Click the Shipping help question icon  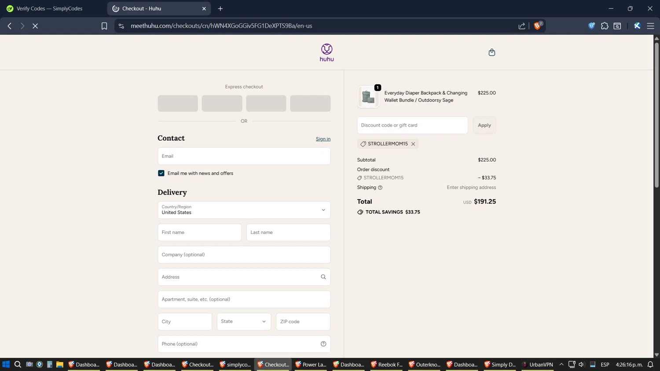pyautogui.click(x=380, y=188)
